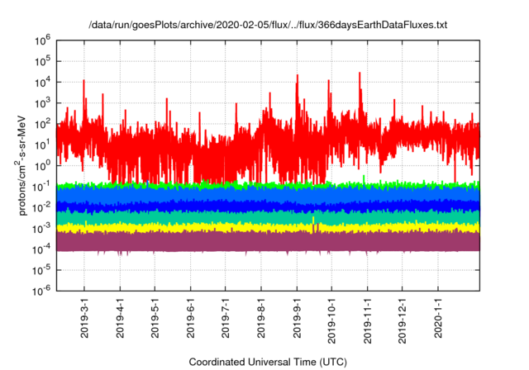The image size is (529, 370).
Task: Click the 10^3 y-axis tick label
Action: 42,103
